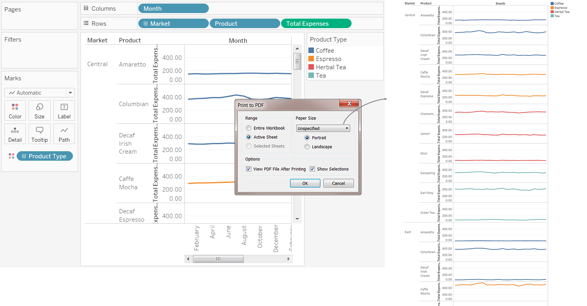This screenshot has height=306, width=587.
Task: Toggle the Show Selections checkbox
Action: point(312,169)
